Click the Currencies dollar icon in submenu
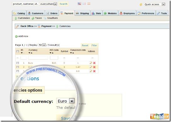The image size is (171, 122). (x=16, y=18)
